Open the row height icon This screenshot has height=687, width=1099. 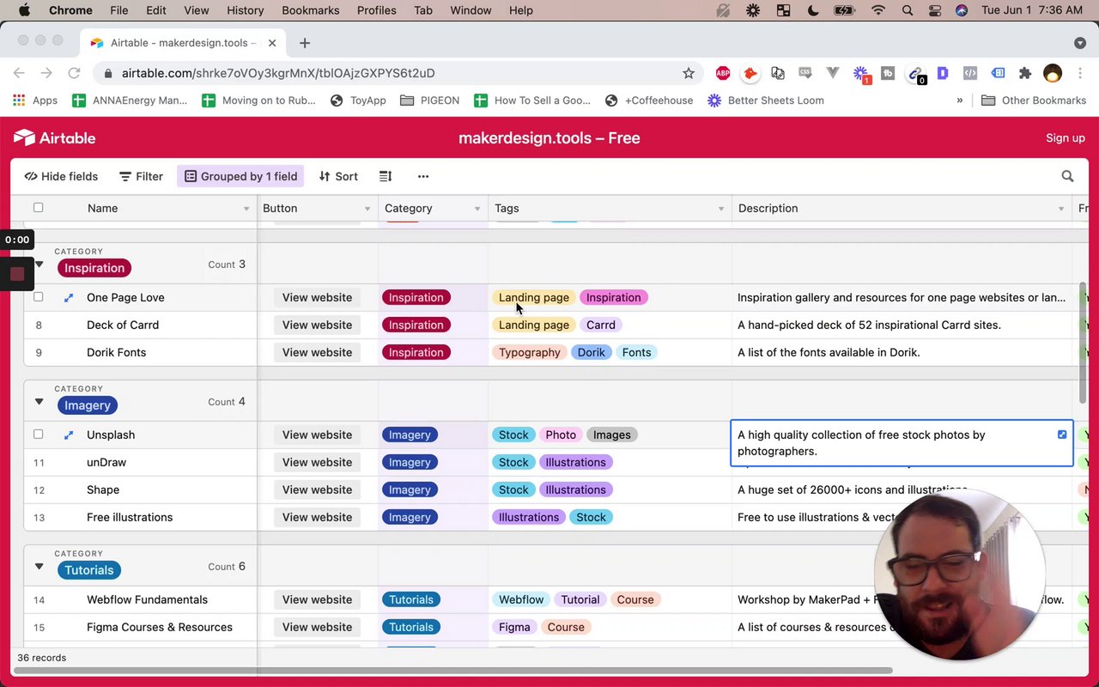click(386, 176)
